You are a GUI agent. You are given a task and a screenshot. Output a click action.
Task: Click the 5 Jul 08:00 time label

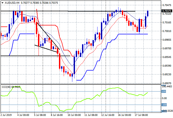(40, 115)
